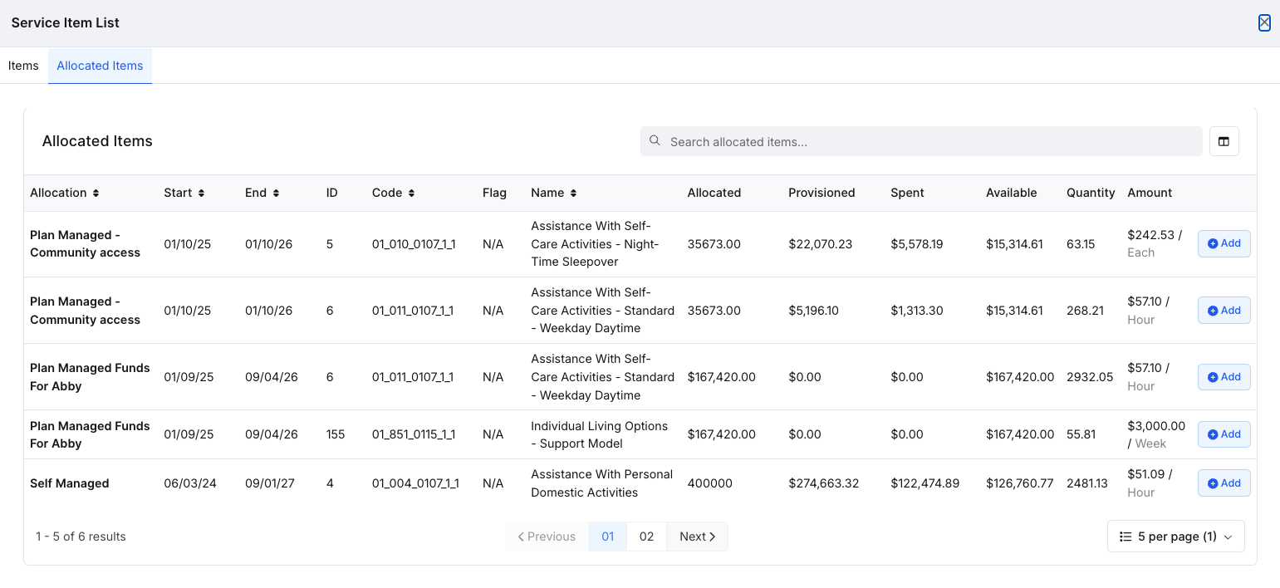Screen dimensions: 1280x588
Task: Click the Available column header
Action: tap(1011, 193)
